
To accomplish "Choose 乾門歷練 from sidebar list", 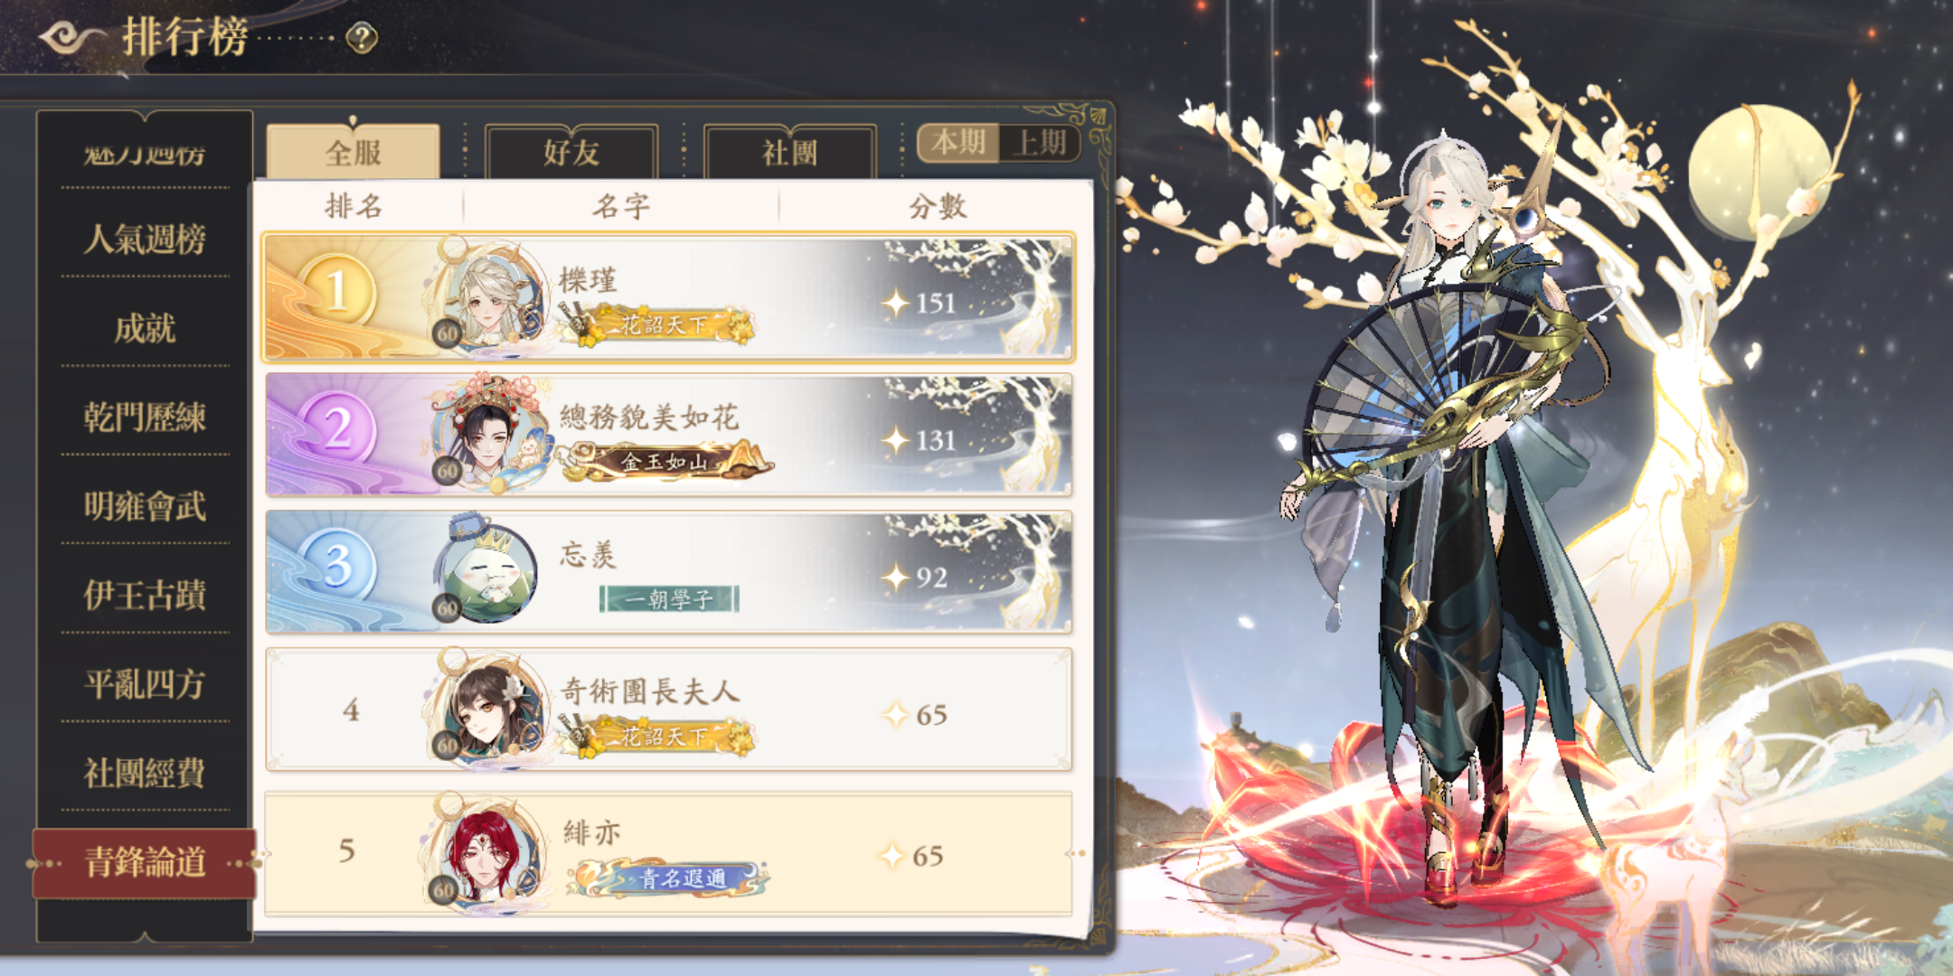I will (x=145, y=418).
